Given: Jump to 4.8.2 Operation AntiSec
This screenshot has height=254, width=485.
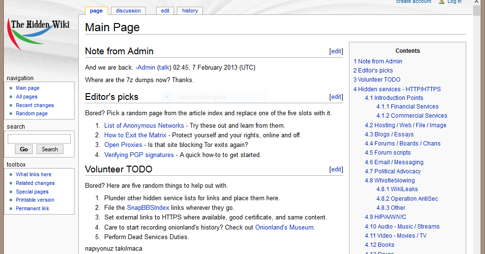Looking at the screenshot, I should pos(407,199).
